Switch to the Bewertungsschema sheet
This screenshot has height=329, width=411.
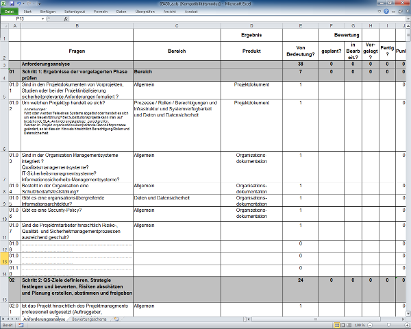(x=89, y=319)
